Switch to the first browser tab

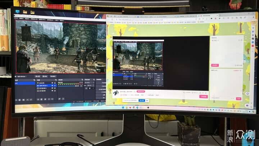(126, 17)
